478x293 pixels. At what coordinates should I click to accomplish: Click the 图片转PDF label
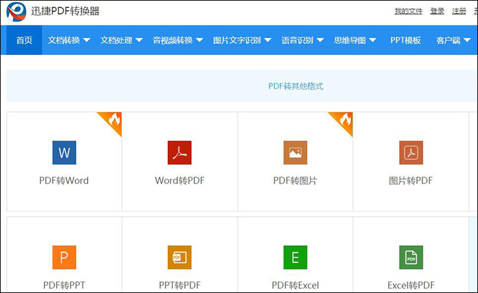coord(411,180)
